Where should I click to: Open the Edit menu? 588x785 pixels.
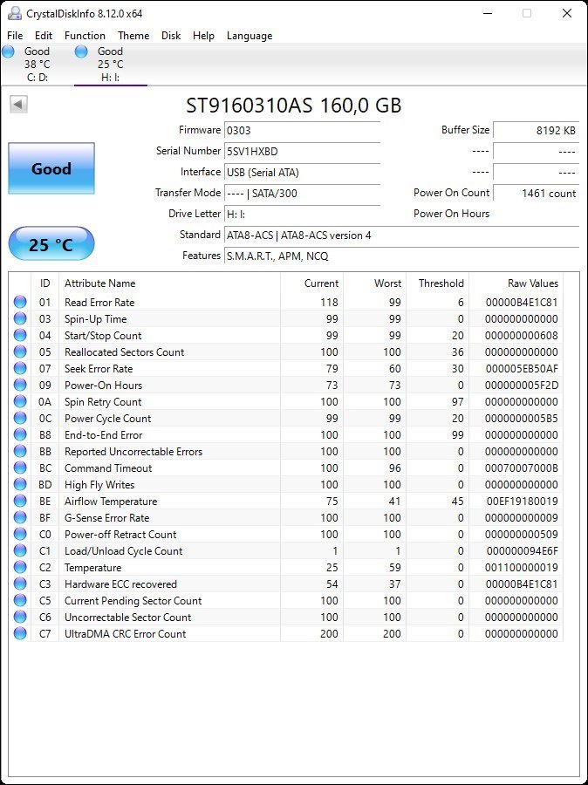tap(44, 36)
